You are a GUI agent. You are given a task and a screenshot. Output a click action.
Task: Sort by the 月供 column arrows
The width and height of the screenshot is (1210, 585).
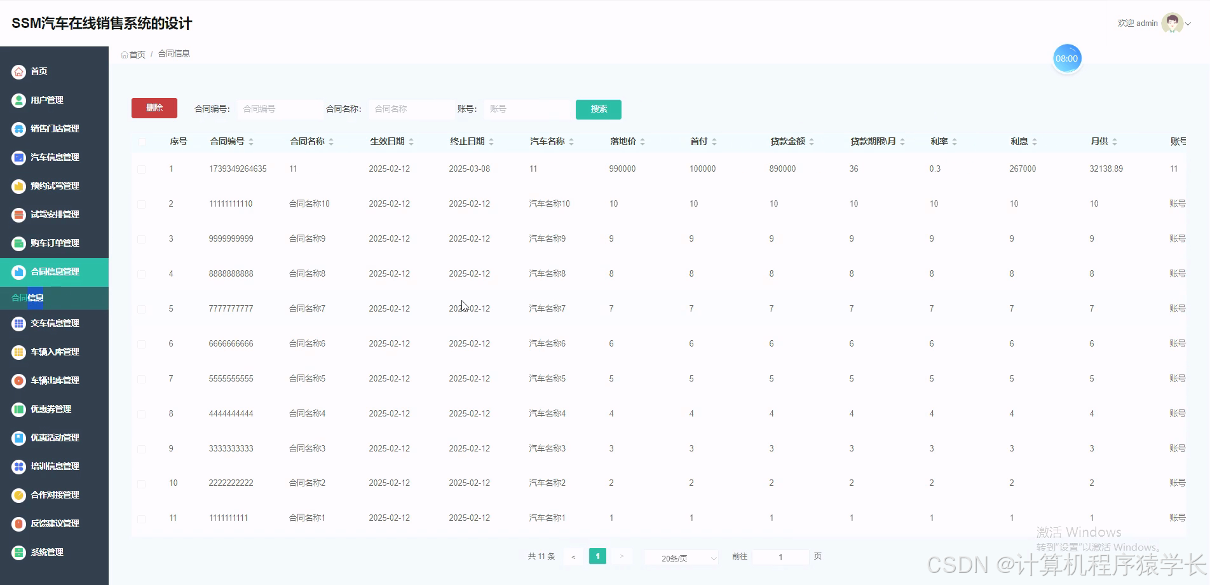1115,142
